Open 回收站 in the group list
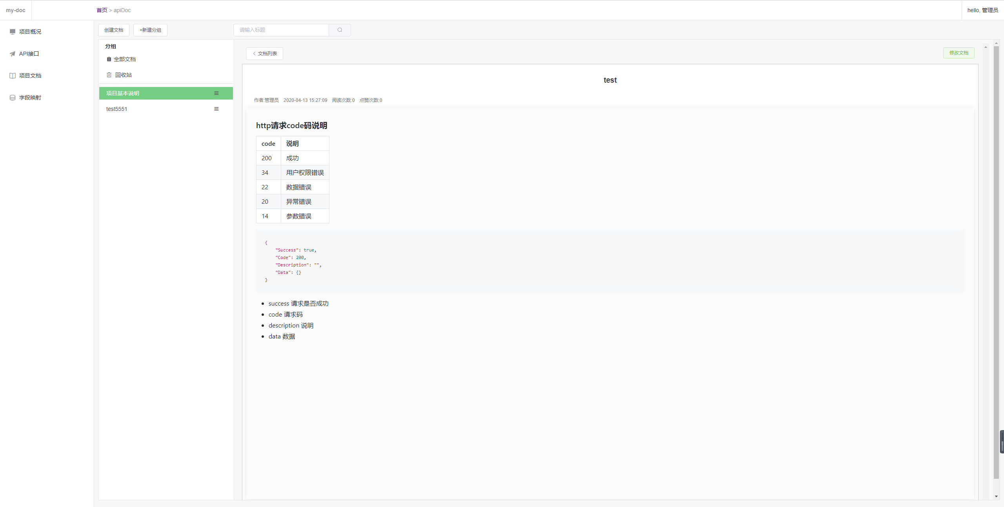This screenshot has height=507, width=1004. (x=124, y=75)
